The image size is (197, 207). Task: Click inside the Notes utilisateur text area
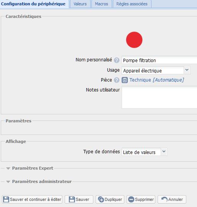pos(160,97)
